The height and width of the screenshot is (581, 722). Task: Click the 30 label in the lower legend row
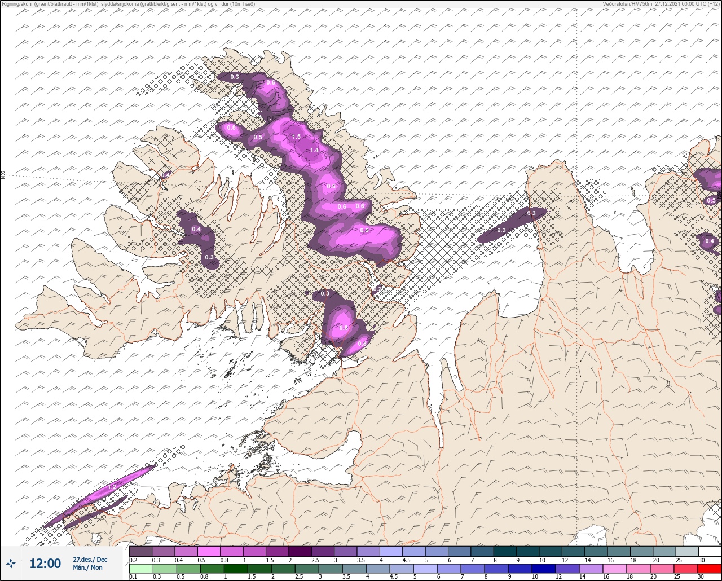click(701, 577)
